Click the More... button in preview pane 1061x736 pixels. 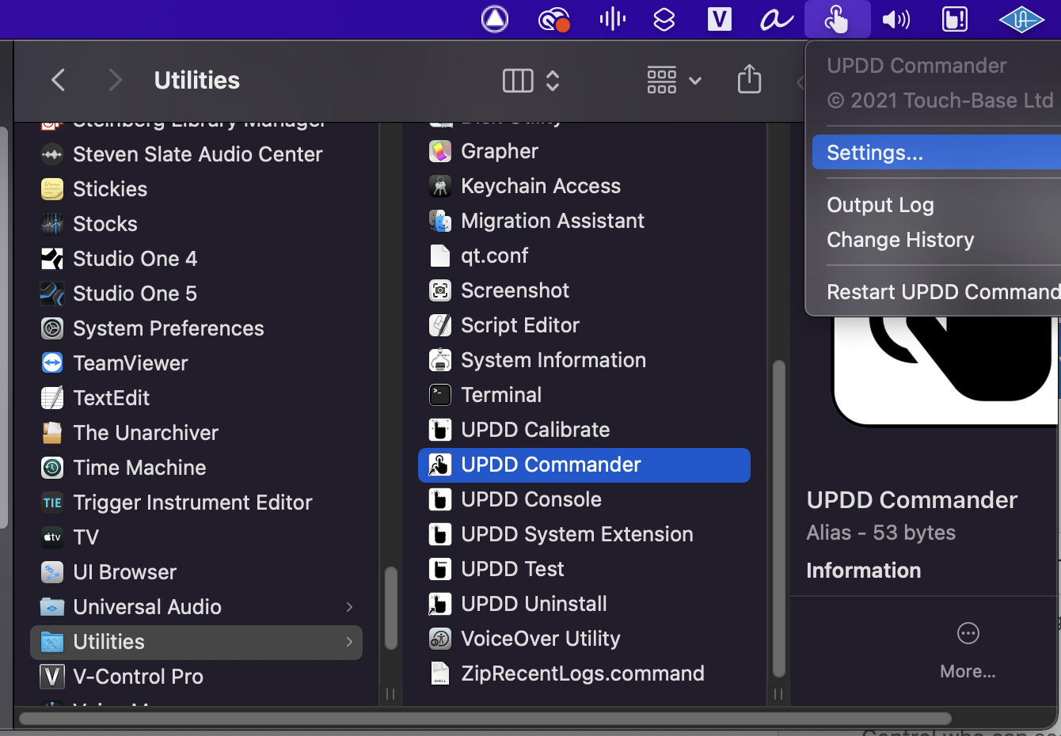coord(968,671)
